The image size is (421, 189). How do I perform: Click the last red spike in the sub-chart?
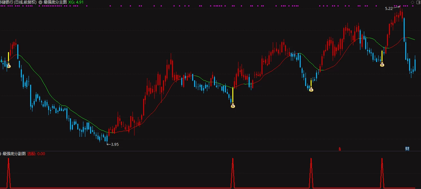[382, 173]
